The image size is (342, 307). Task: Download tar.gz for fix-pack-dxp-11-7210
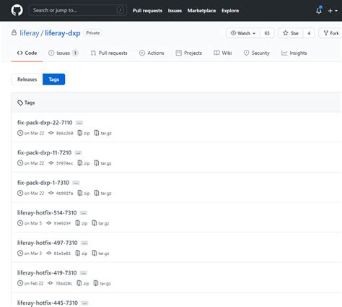[x=102, y=163]
